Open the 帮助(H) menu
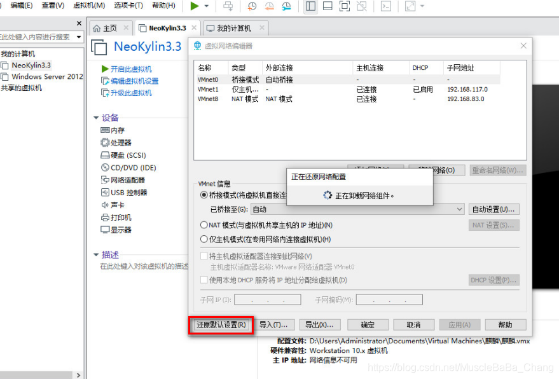Viewport: 559px width, 379px height. pos(163,5)
